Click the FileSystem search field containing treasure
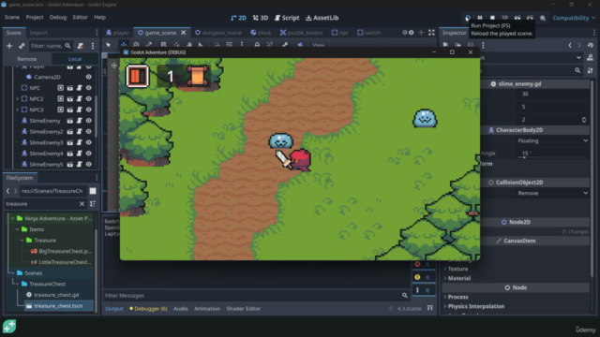The width and height of the screenshot is (600, 337). (42, 204)
